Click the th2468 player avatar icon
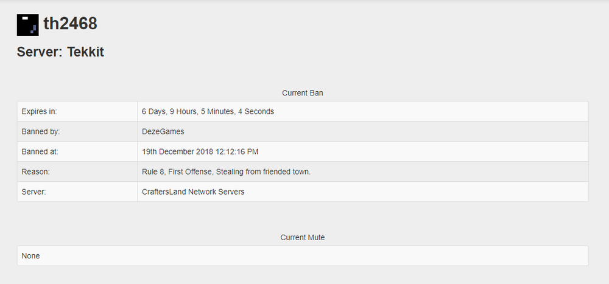 (27, 25)
